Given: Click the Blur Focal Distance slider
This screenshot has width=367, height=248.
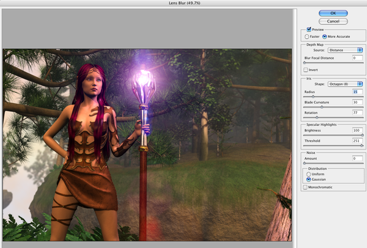Looking at the screenshot, I should pyautogui.click(x=333, y=63).
